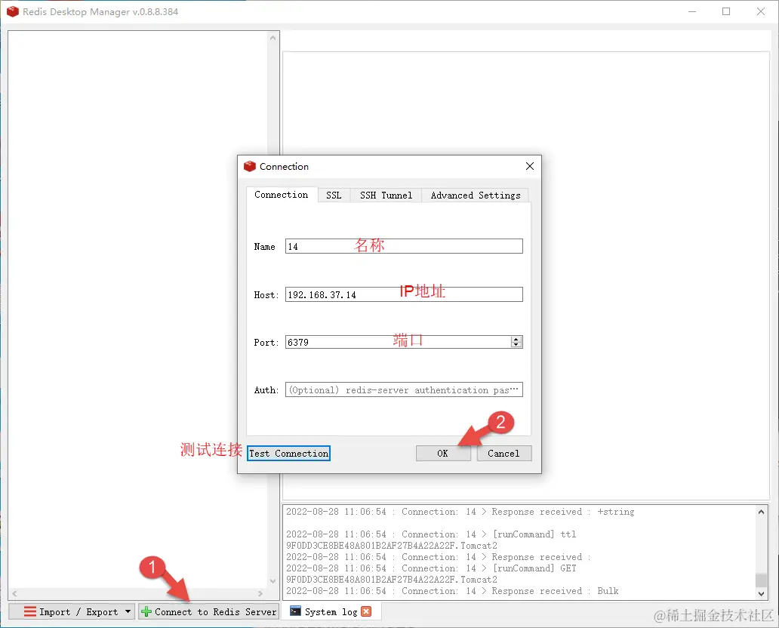Click the red cube icon in Connection dialog title
This screenshot has width=779, height=628.
pyautogui.click(x=249, y=167)
